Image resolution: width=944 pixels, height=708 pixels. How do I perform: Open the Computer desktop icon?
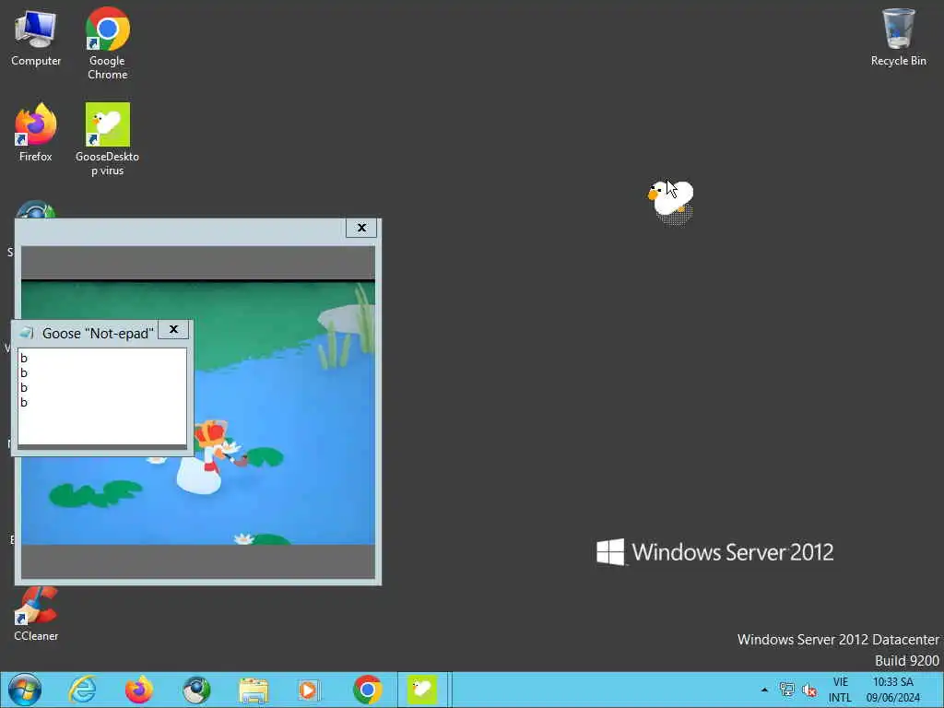point(36,38)
